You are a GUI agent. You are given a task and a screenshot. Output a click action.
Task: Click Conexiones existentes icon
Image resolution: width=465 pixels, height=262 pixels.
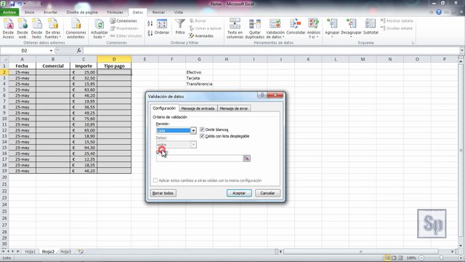point(76,28)
